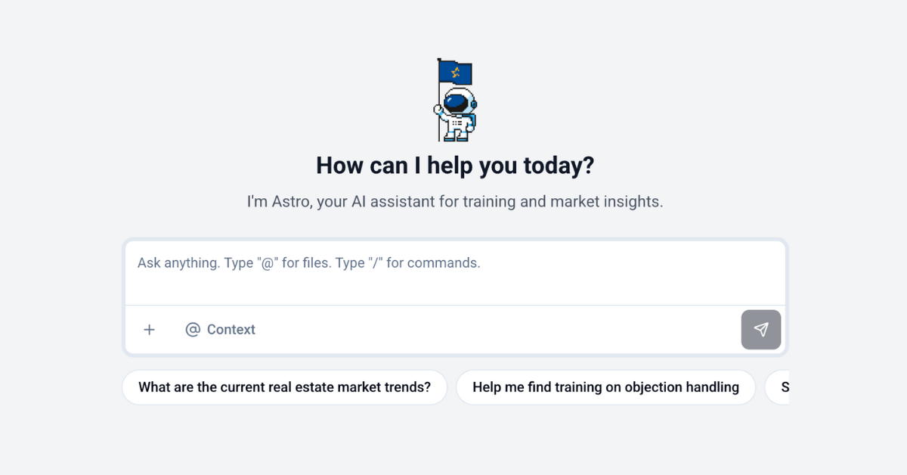Screen dimensions: 907x475
Task: Submit with the gray send button
Action: click(x=760, y=329)
